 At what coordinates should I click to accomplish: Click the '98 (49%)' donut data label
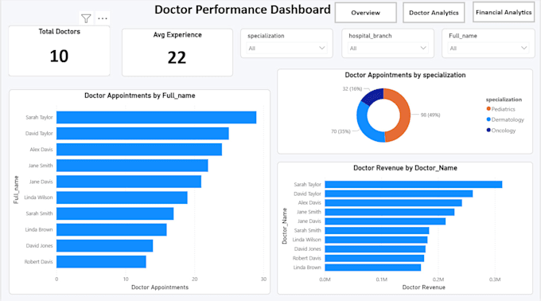[430, 115]
